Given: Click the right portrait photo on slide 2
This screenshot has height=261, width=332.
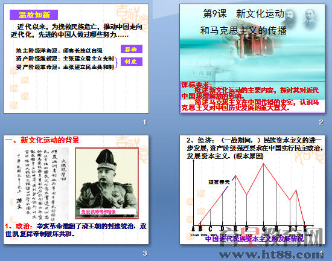Looking at the screenshot, I should [x=310, y=18].
